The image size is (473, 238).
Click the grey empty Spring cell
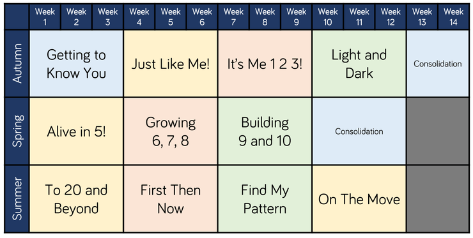point(438,131)
